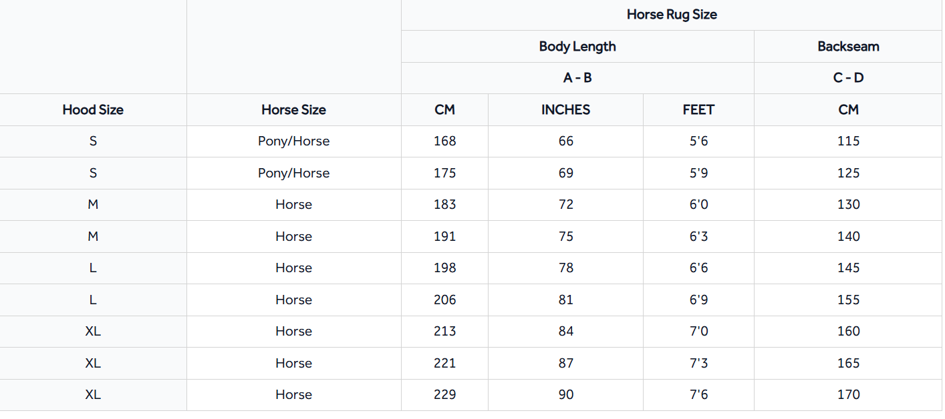Select the 213 cm body length cell
Viewport: 945px width, 419px height.
click(x=444, y=331)
